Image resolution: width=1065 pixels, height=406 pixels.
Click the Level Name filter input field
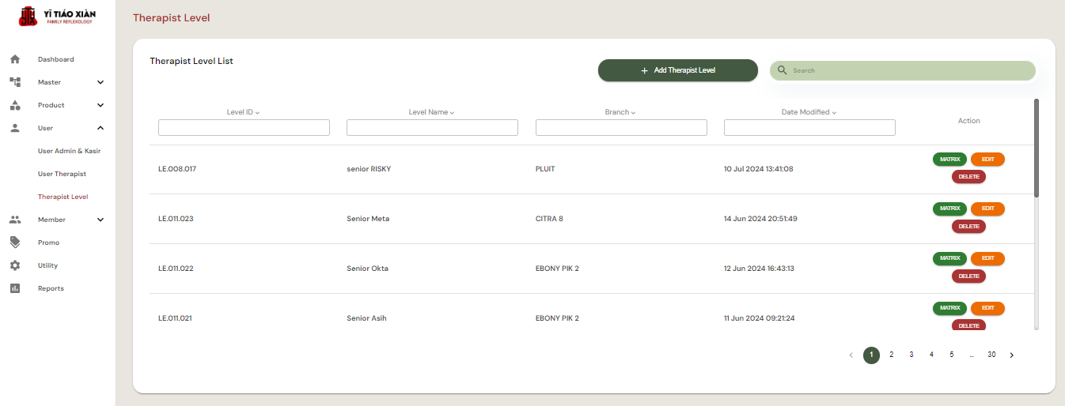pyautogui.click(x=432, y=128)
